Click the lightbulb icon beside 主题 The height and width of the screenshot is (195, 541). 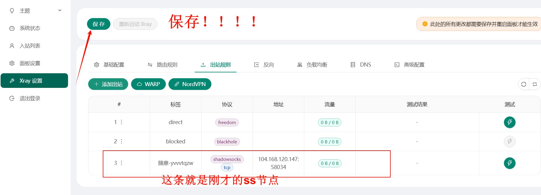click(x=12, y=11)
